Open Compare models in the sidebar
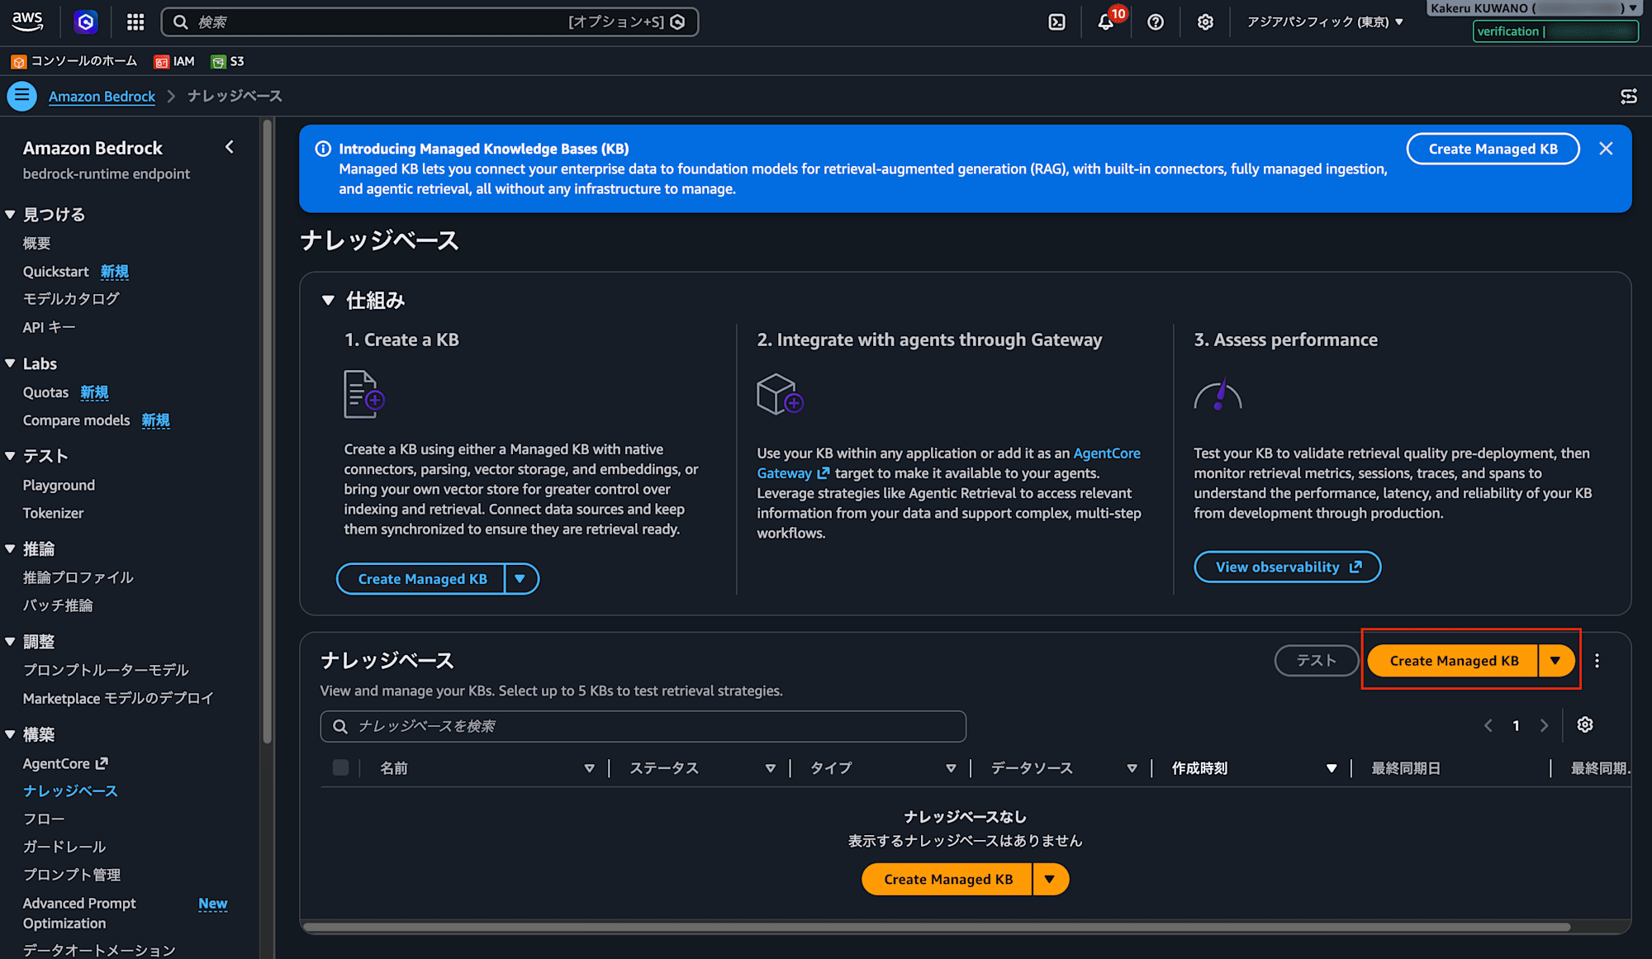1652x959 pixels. click(77, 420)
